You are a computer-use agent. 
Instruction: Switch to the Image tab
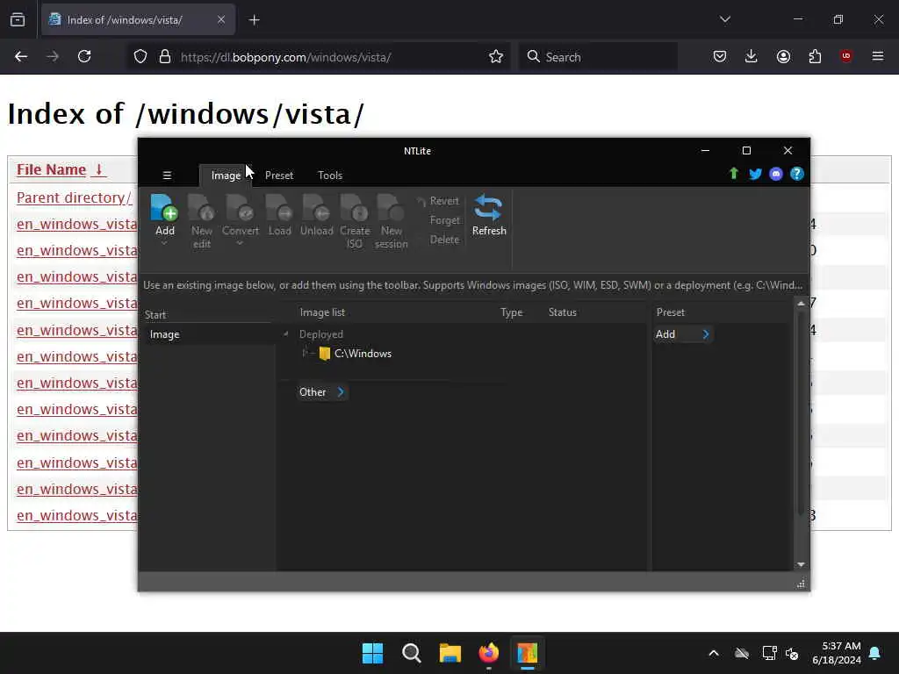226,176
